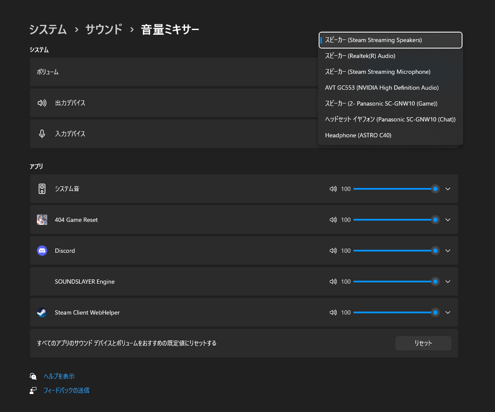Select スピーカー (Steam Streaming Microphone) device option
The width and height of the screenshot is (495, 412).
click(x=377, y=72)
